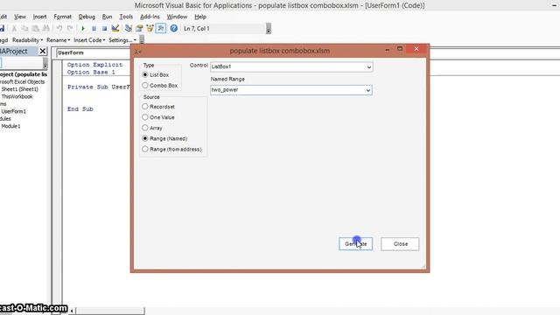The height and width of the screenshot is (315, 560).
Task: Click Option Explicit line in code
Action: point(94,65)
